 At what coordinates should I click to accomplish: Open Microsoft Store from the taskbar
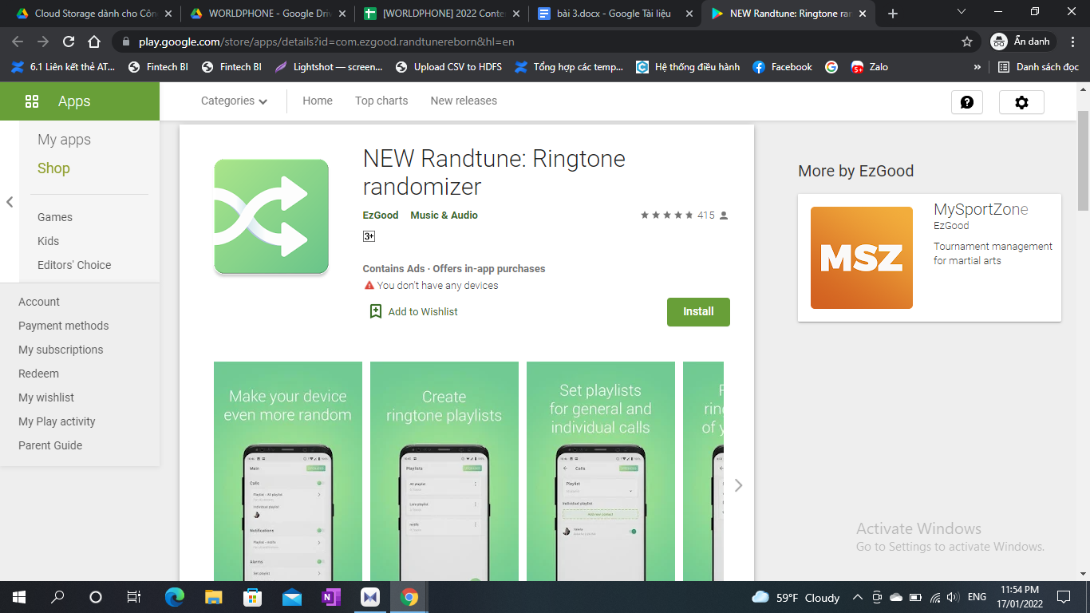point(252,597)
